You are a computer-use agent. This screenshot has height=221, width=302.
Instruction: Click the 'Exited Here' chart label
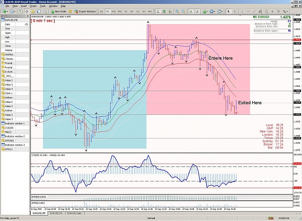pos(250,103)
